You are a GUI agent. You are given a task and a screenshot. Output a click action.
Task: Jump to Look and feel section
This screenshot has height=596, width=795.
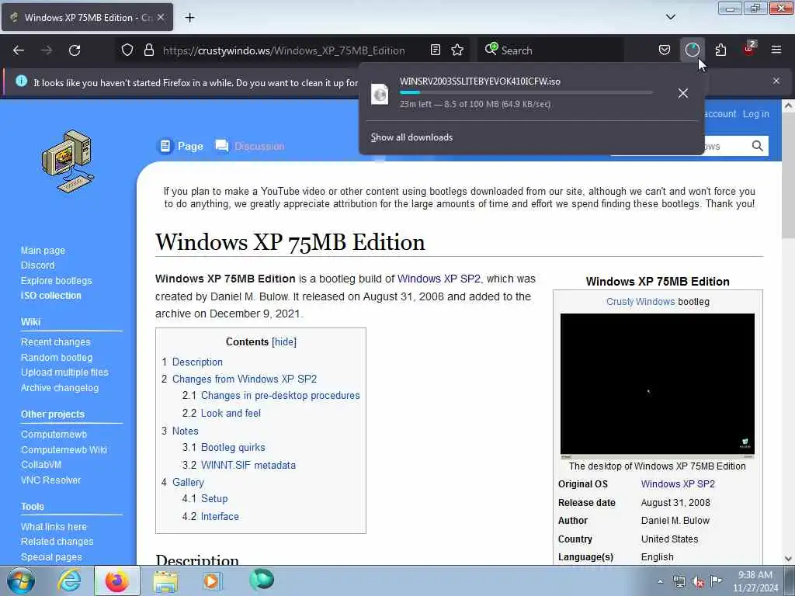tap(231, 413)
